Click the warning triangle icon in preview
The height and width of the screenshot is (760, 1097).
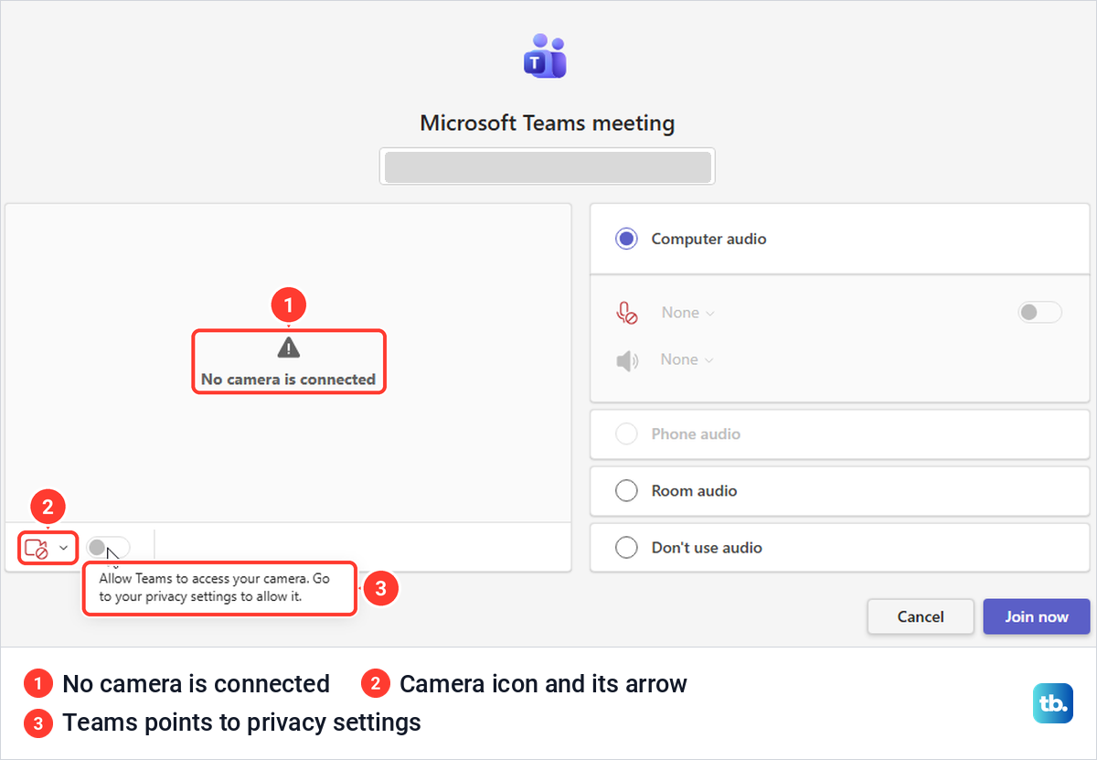coord(289,348)
